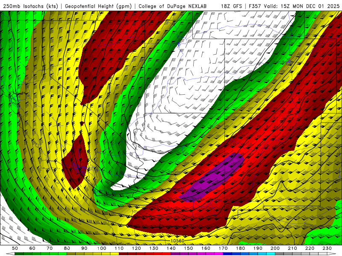The height and width of the screenshot is (256, 342).
Task: Click the "250mb Isotachs (kts)" title text
Action: click(x=30, y=6)
